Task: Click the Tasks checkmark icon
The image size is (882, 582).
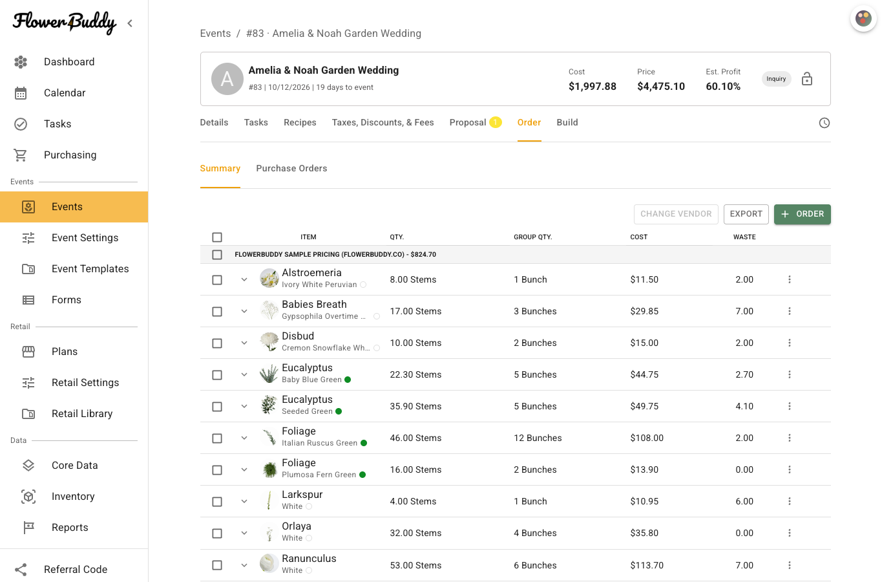Action: pyautogui.click(x=21, y=124)
